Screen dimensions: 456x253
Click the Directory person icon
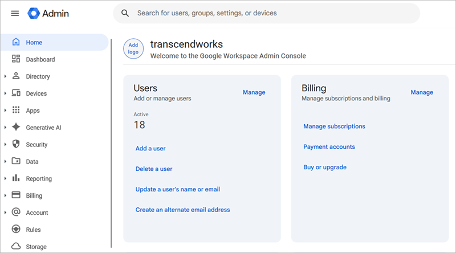click(x=16, y=76)
